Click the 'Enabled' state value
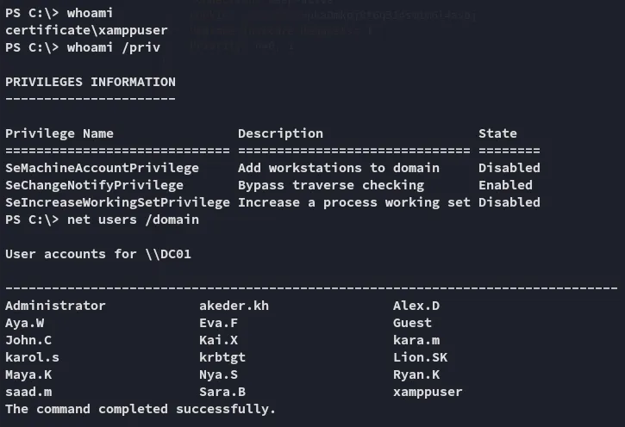Screen dimensions: 625x427 [x=505, y=185]
